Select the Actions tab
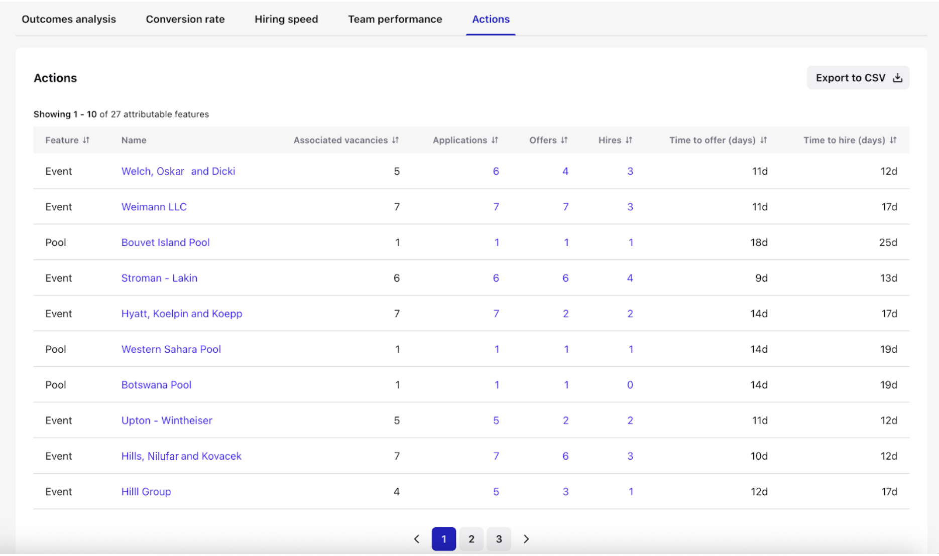The height and width of the screenshot is (556, 939). point(491,19)
